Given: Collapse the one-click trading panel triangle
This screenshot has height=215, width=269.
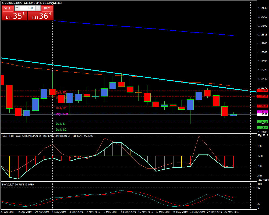Looking at the screenshot, I should click(3, 3).
